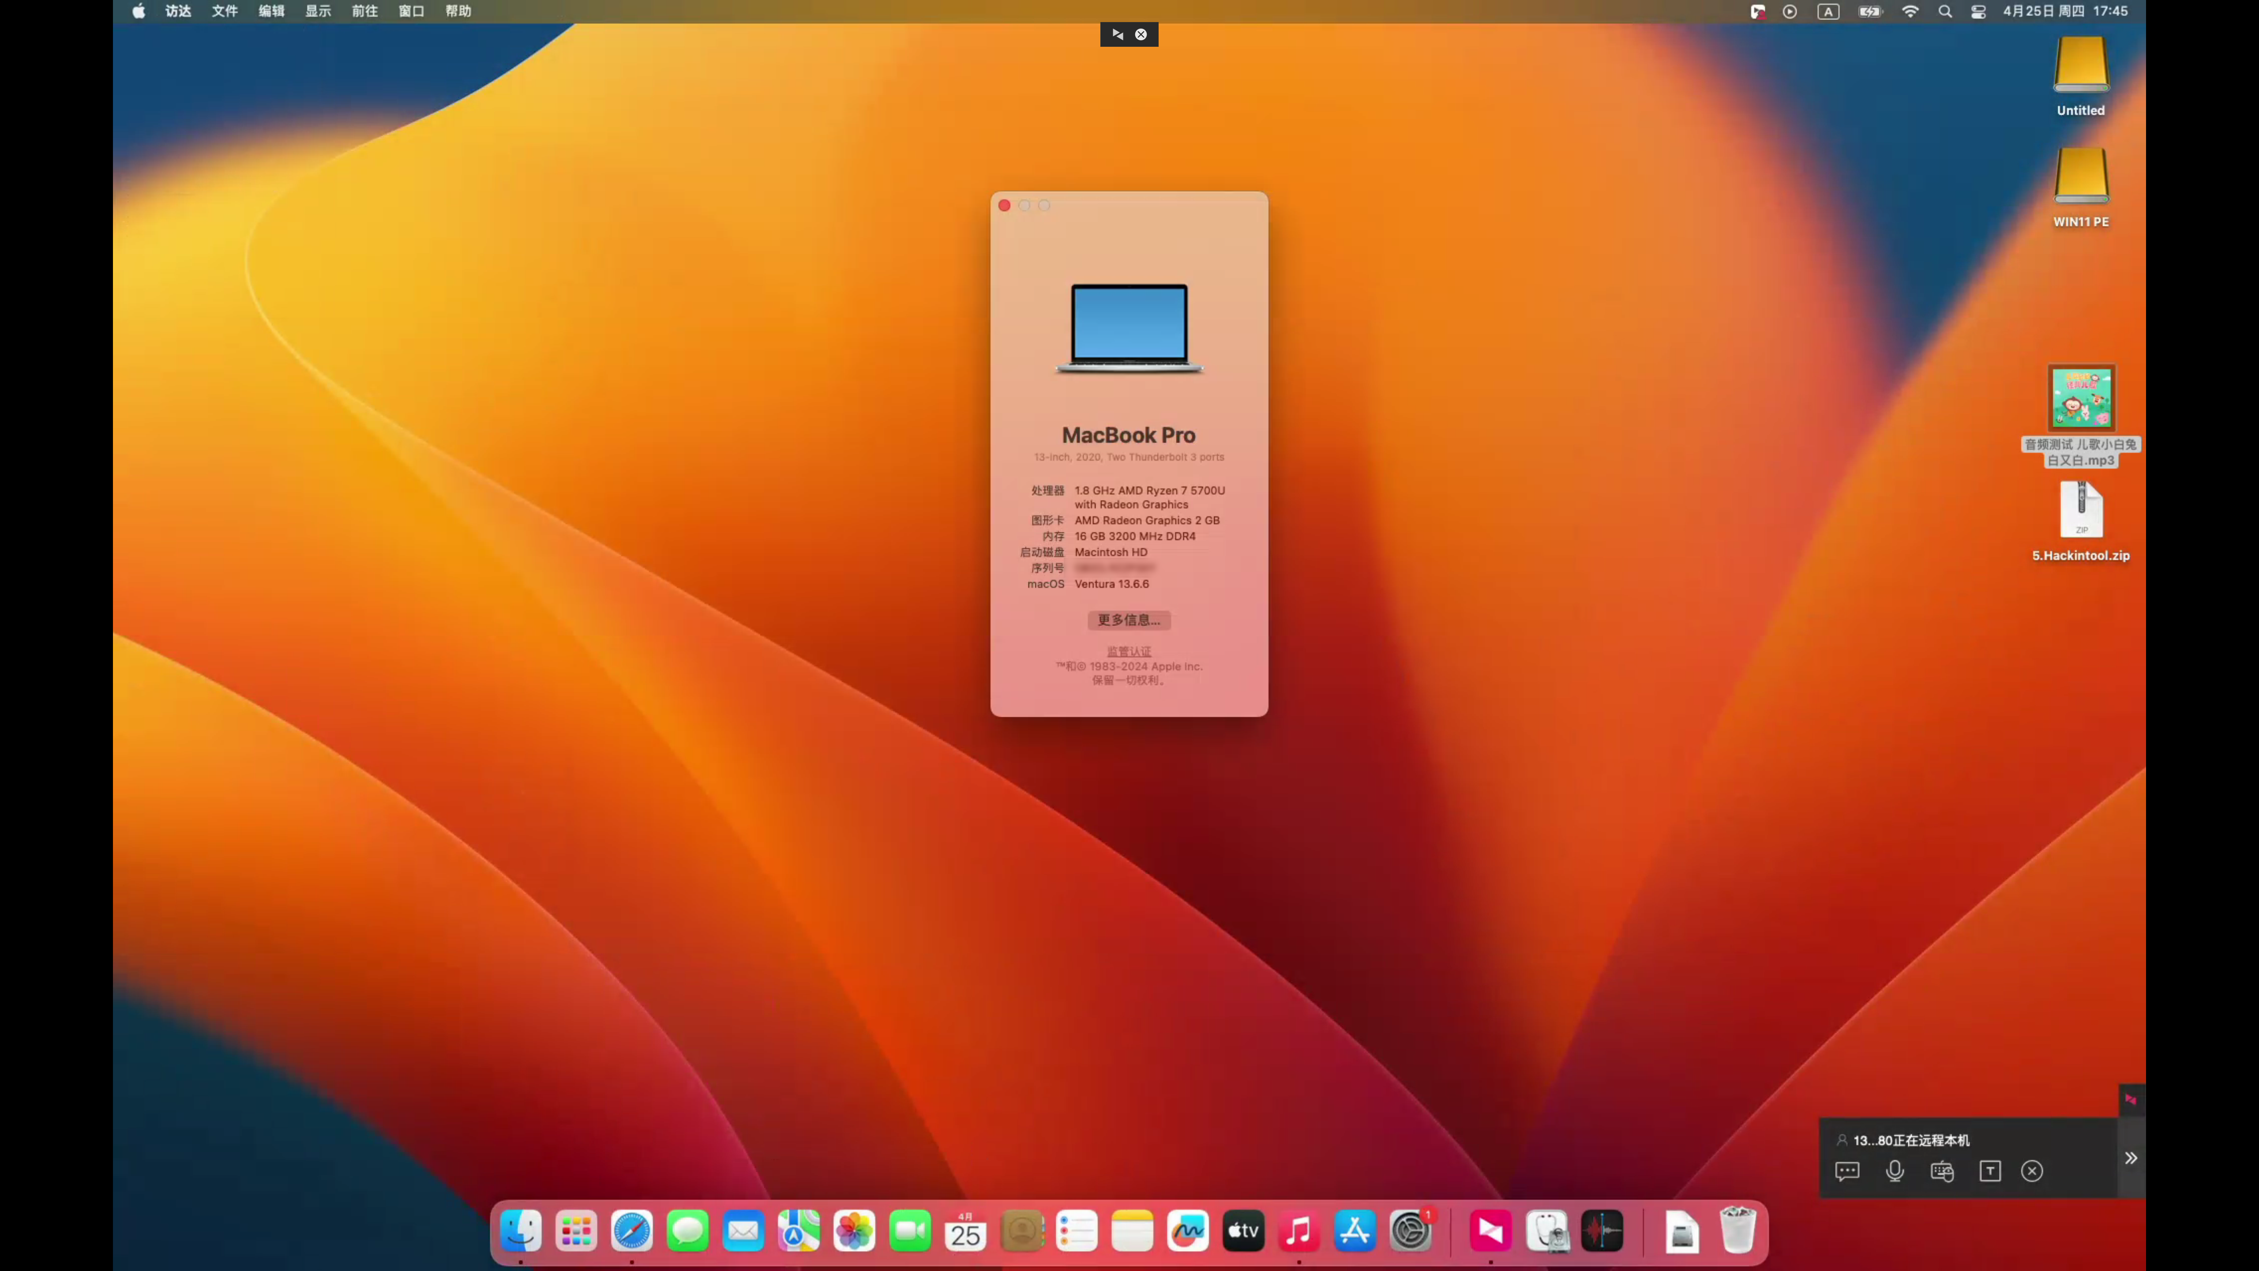Image resolution: width=2259 pixels, height=1271 pixels.
Task: Open the 显示 menu
Action: point(318,11)
